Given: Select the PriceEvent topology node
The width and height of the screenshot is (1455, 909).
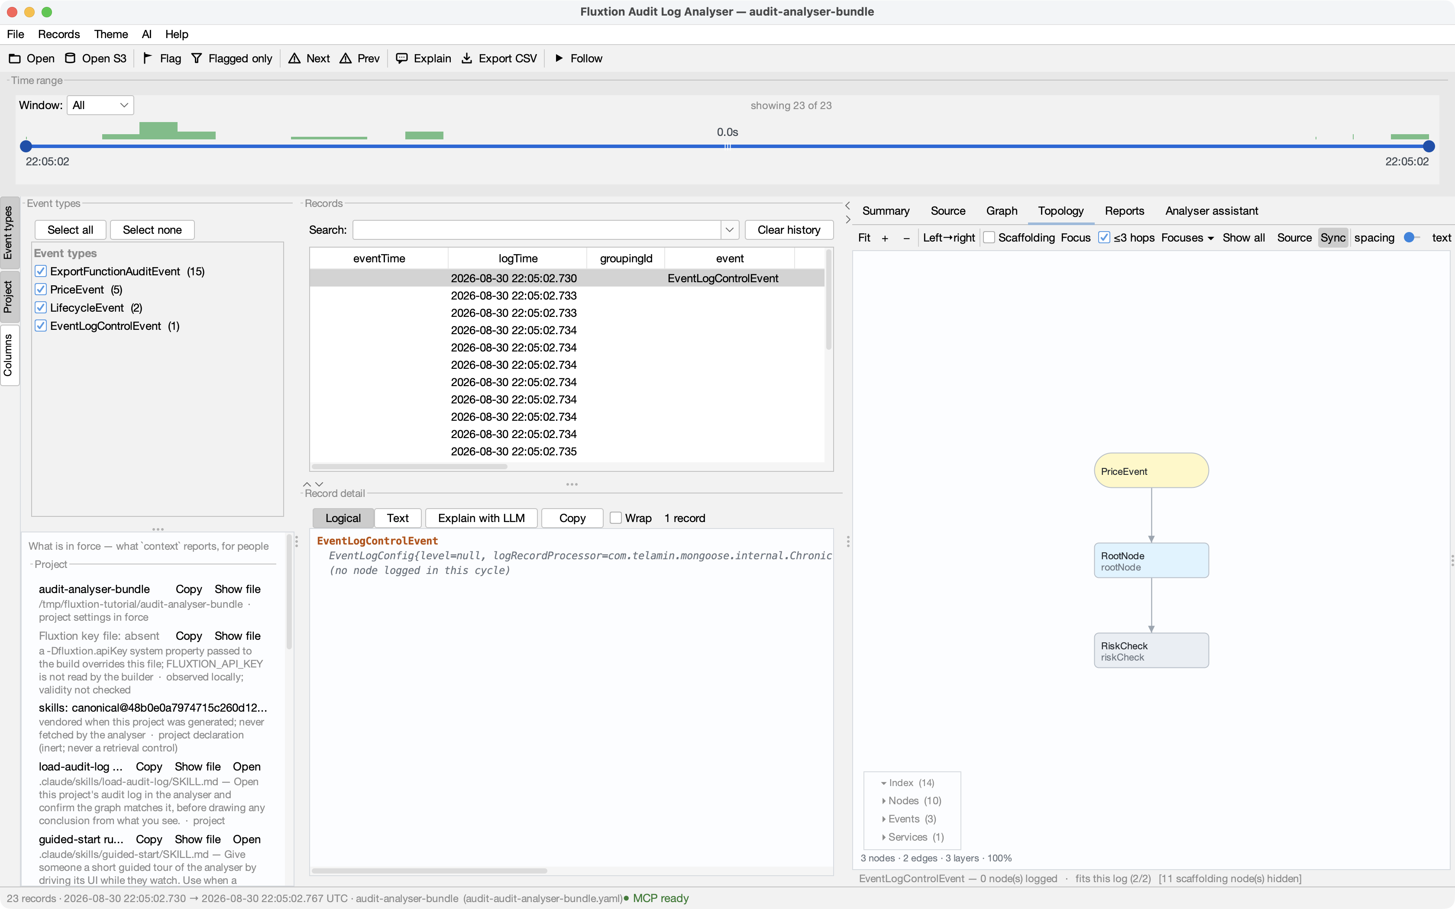Looking at the screenshot, I should (1151, 471).
